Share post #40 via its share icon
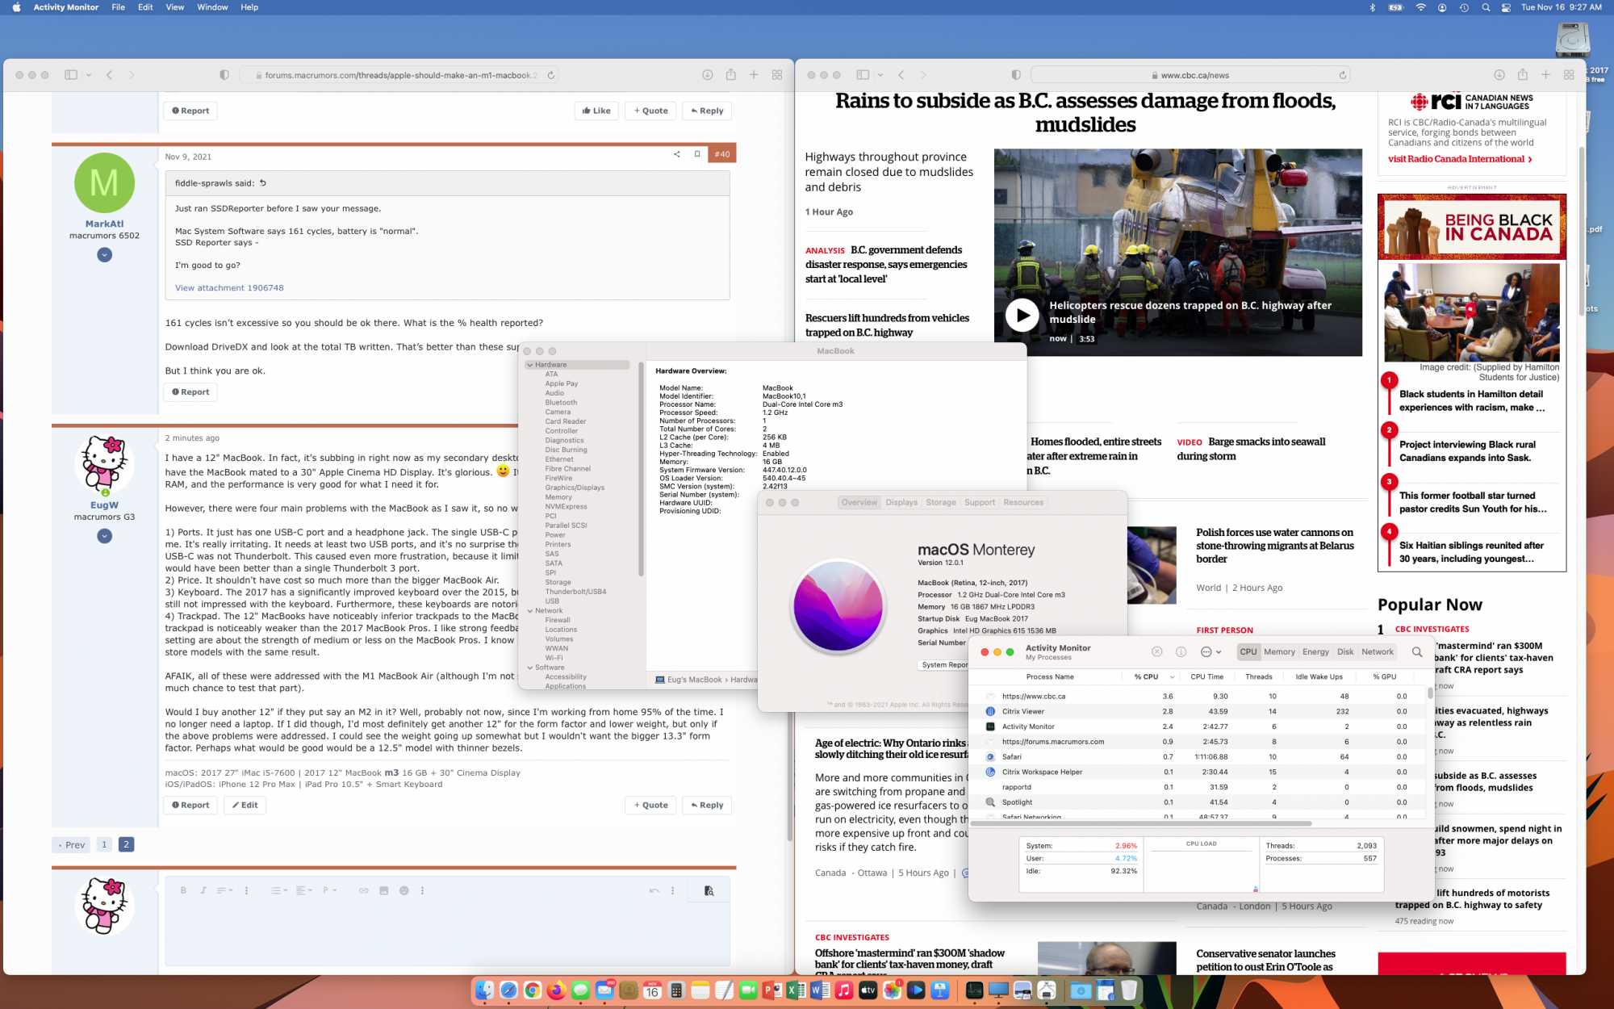Viewport: 1614px width, 1009px height. [x=676, y=154]
